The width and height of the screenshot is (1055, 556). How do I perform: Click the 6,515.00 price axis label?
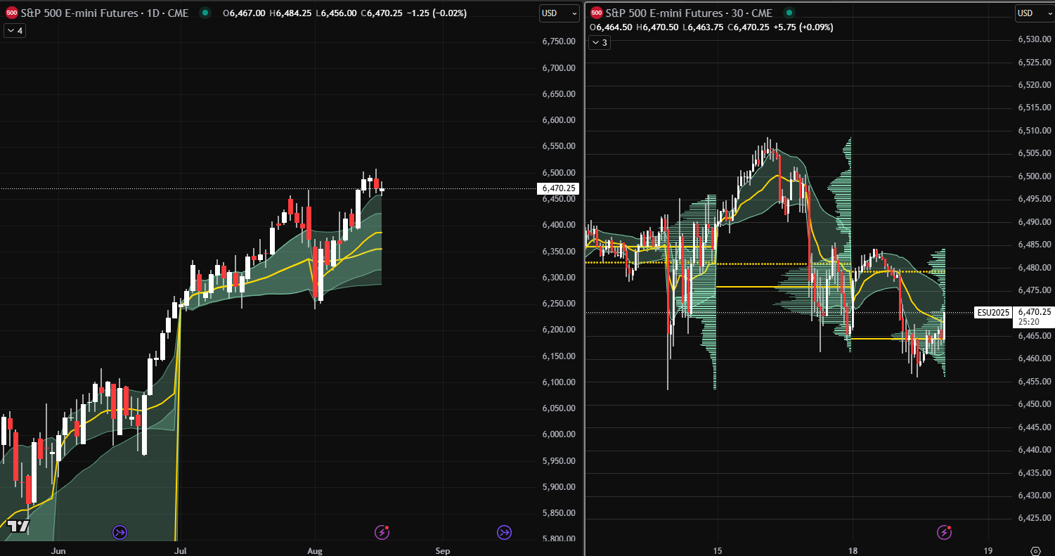click(1034, 108)
